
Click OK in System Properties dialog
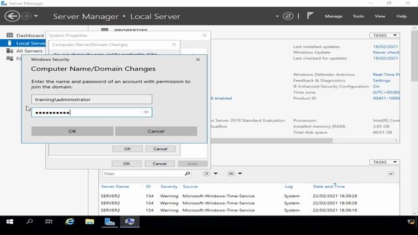click(126, 164)
